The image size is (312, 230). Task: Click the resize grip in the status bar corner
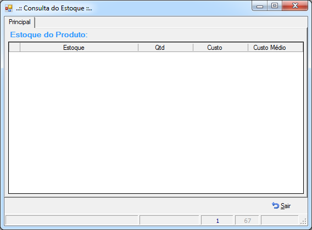(303, 222)
